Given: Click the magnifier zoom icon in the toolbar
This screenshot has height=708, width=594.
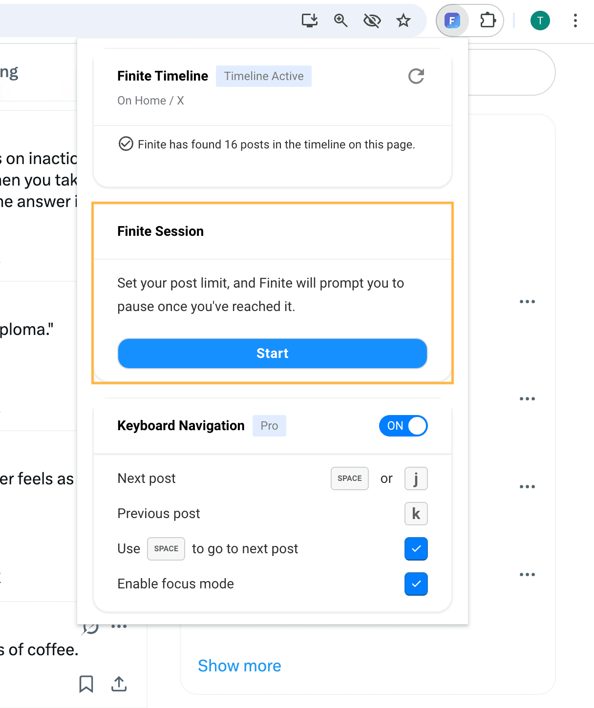Looking at the screenshot, I should pos(340,21).
